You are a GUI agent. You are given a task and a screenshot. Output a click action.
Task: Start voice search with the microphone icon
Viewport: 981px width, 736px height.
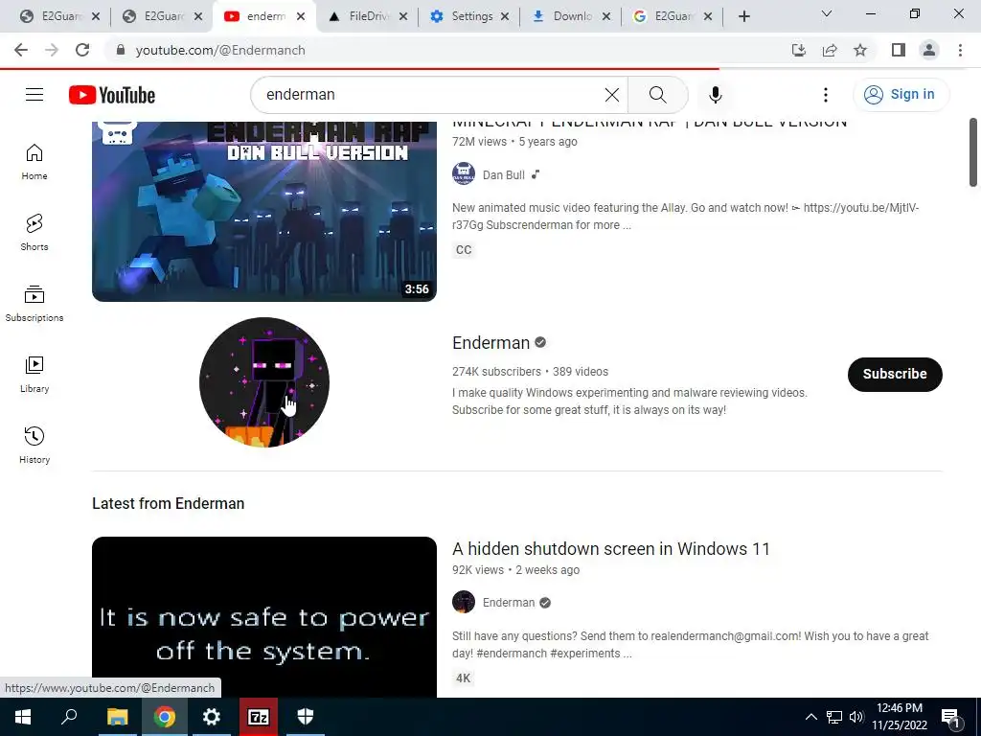click(x=715, y=95)
